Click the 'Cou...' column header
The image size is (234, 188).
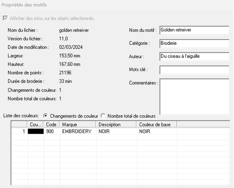coord(36,125)
